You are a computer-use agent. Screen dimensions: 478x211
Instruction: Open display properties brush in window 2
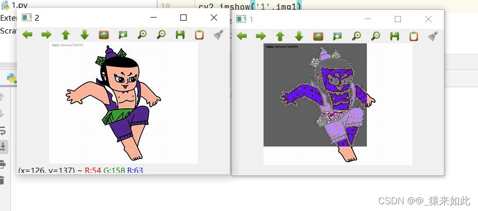pyautogui.click(x=218, y=35)
